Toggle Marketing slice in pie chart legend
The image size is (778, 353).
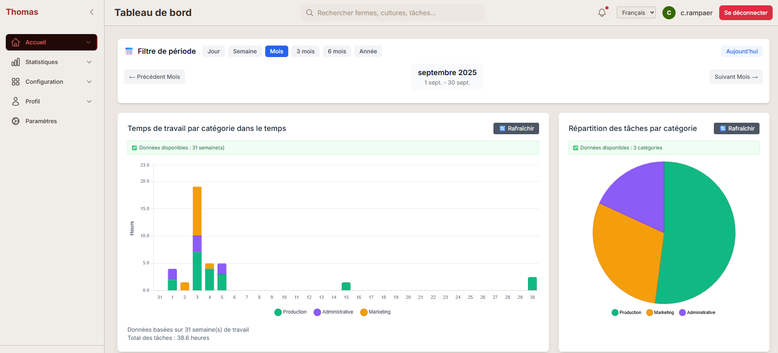point(660,312)
